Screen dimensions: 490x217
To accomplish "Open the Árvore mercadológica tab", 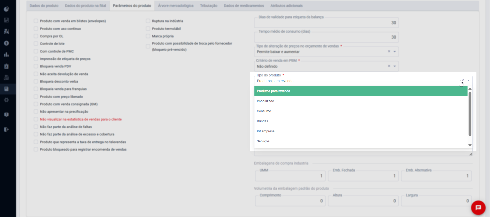I will click(x=176, y=6).
